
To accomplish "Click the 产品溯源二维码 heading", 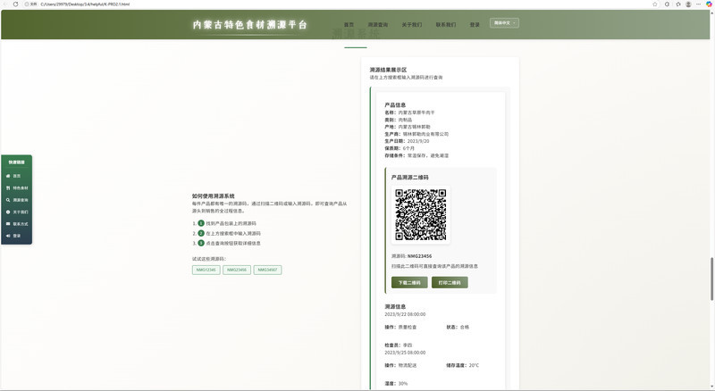I will click(410, 178).
